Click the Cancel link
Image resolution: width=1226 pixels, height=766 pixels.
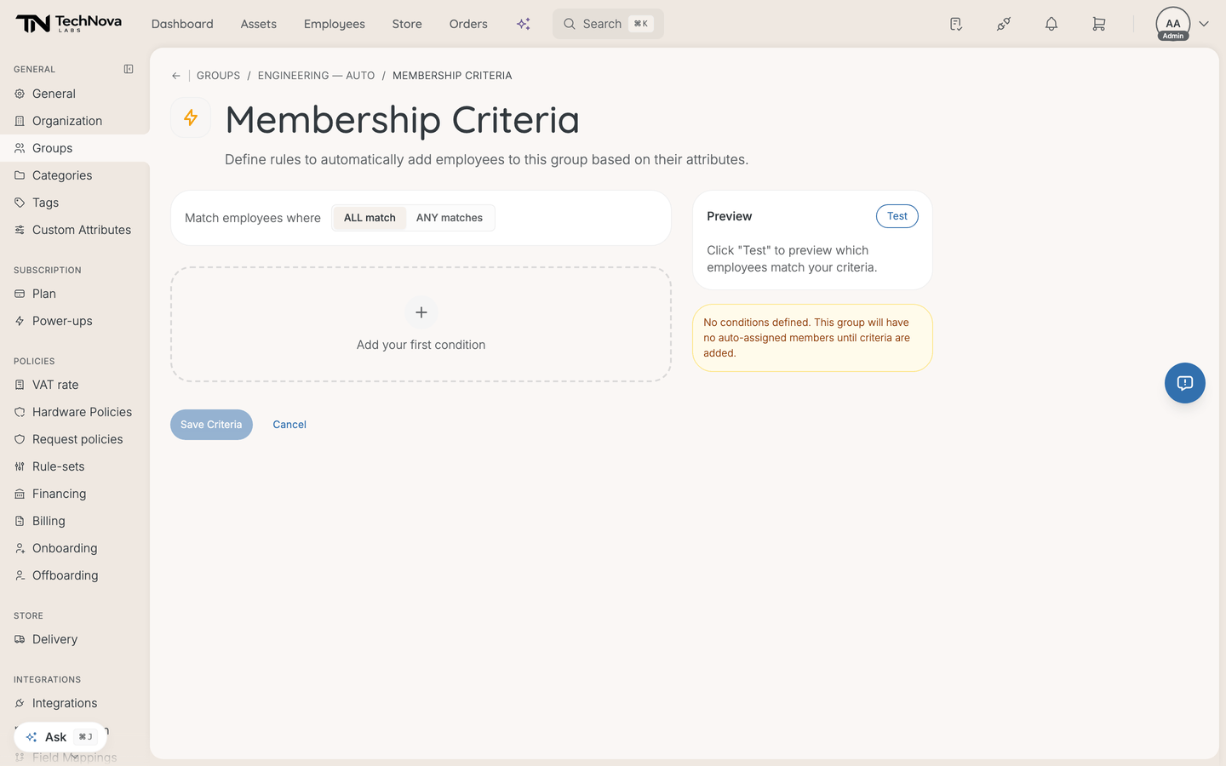pos(289,425)
